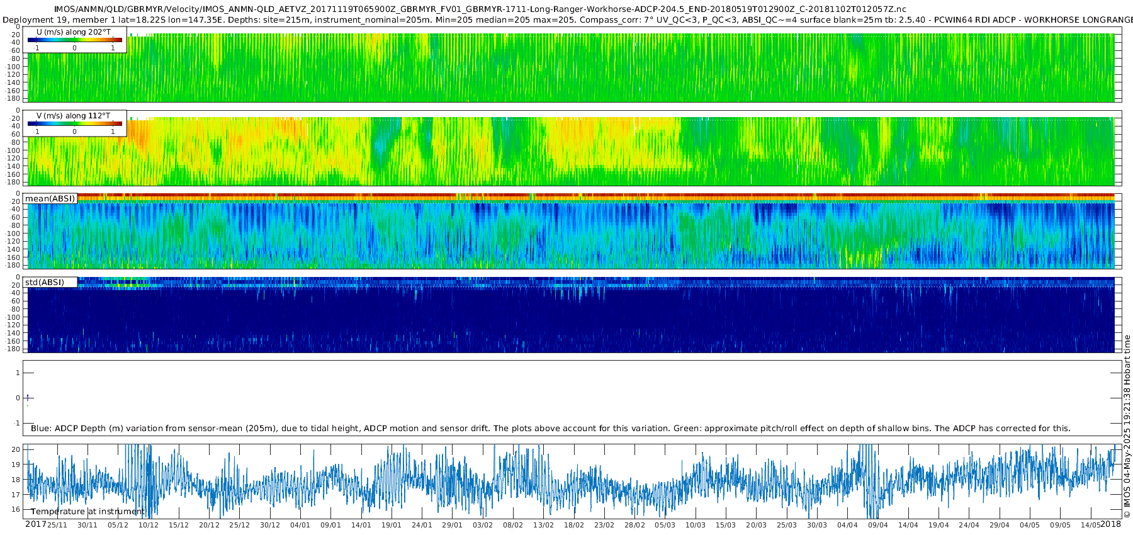Click the 15/03 date tick label

tap(726, 525)
